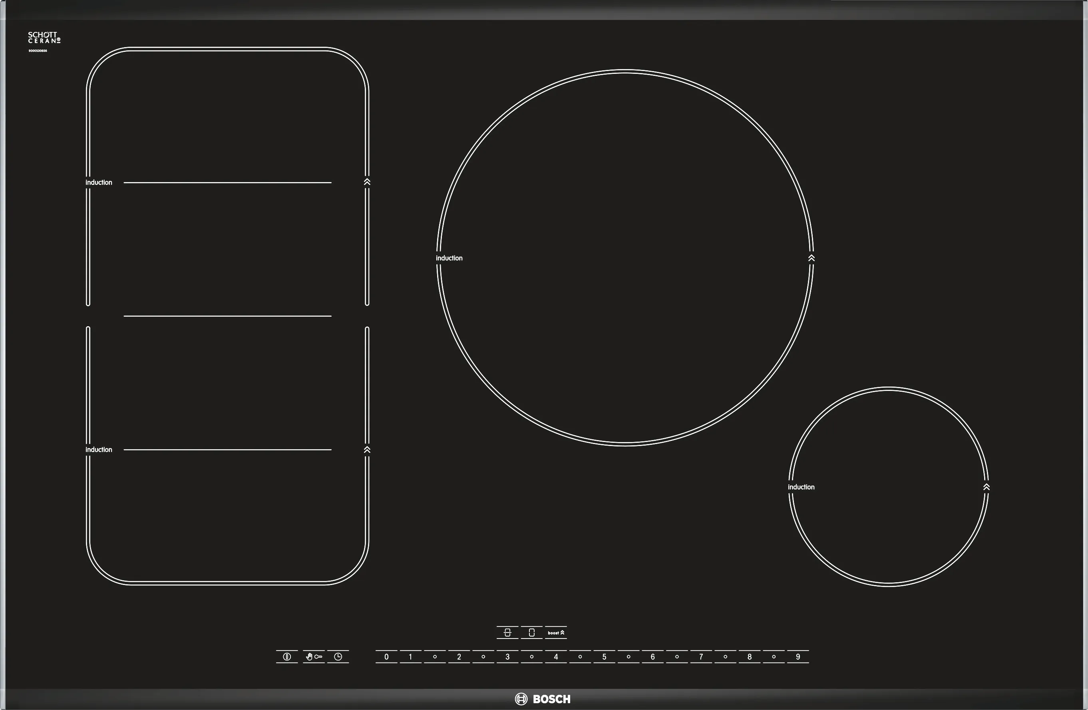Tap the half-step dot between 1 and 2
Screen dimensions: 1088x710
pyautogui.click(x=435, y=656)
